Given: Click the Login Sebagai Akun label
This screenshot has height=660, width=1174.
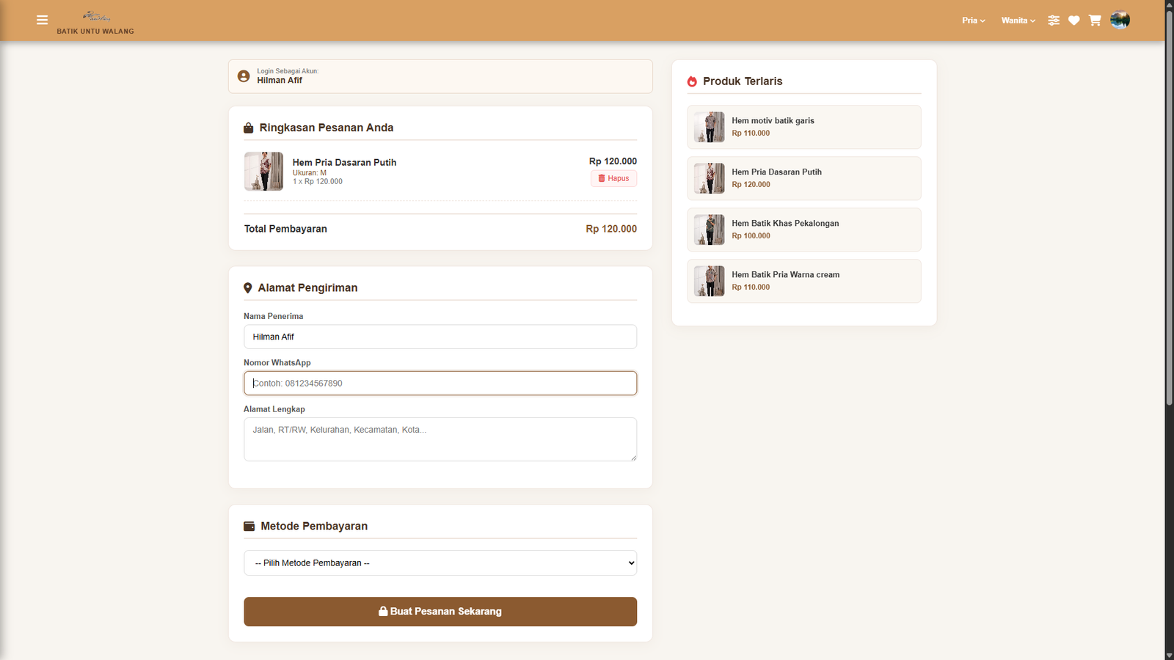Looking at the screenshot, I should [288, 71].
